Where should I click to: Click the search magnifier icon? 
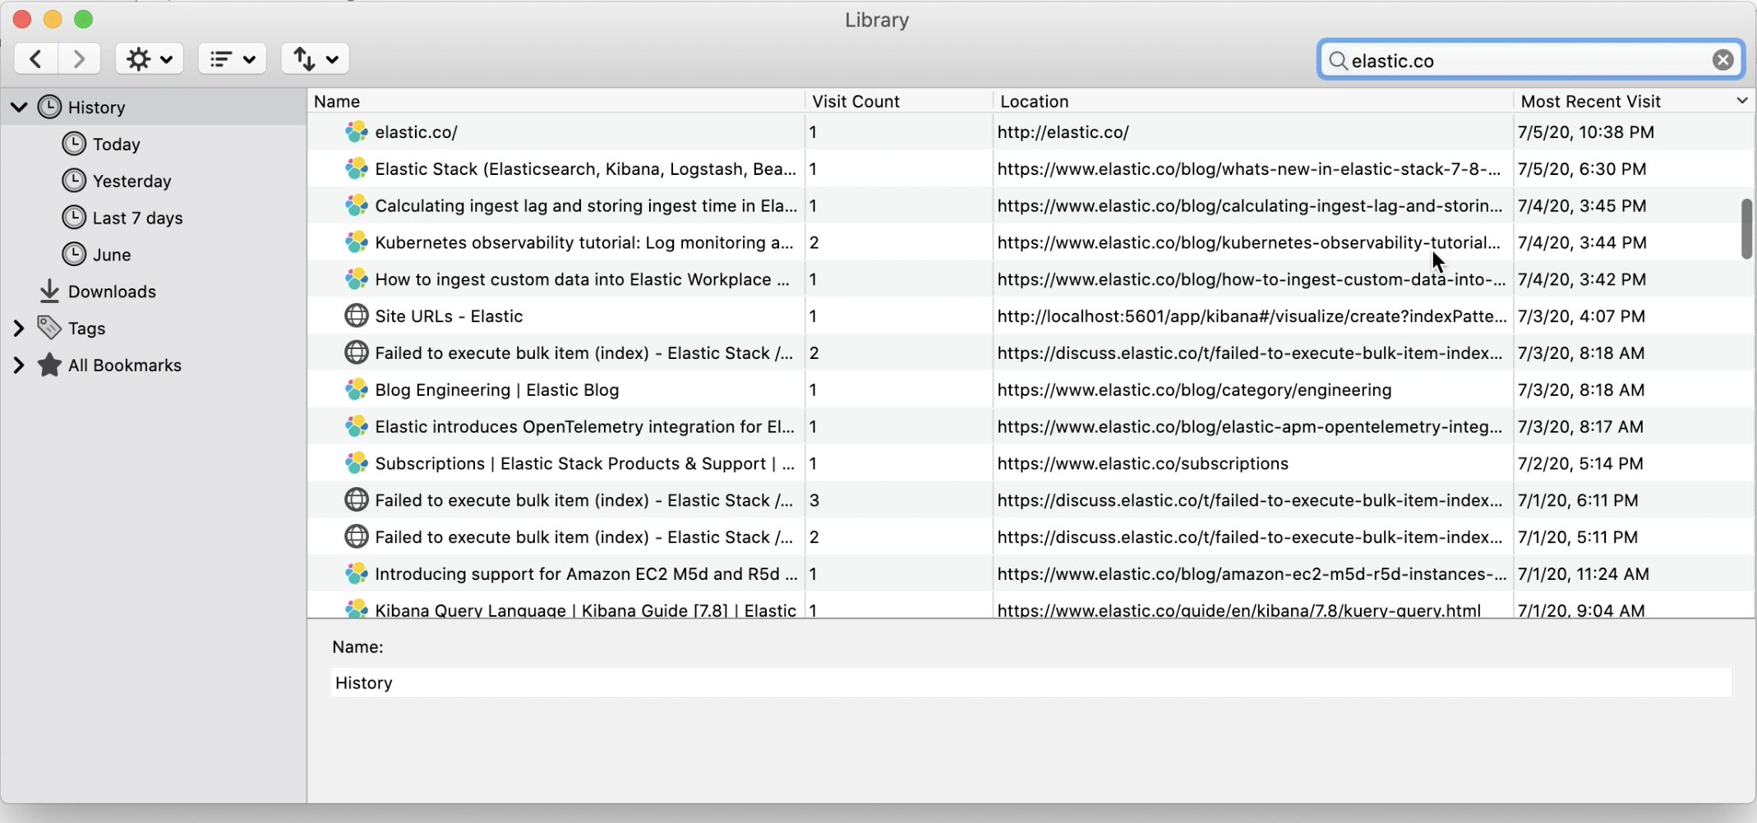coord(1338,61)
